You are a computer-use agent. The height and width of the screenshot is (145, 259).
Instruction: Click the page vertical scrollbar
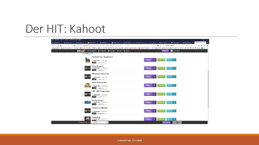tap(208, 89)
